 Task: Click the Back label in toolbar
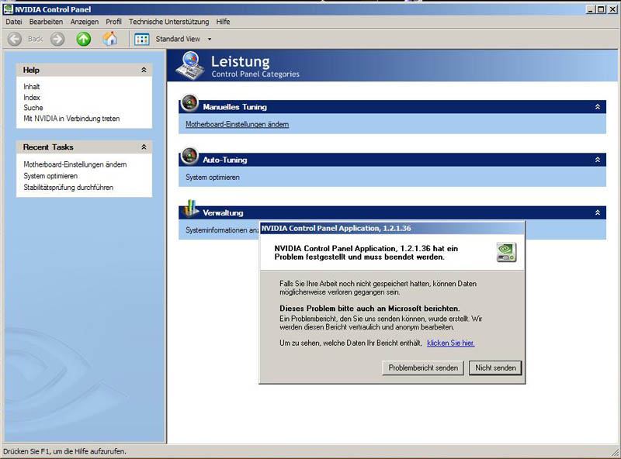(35, 39)
